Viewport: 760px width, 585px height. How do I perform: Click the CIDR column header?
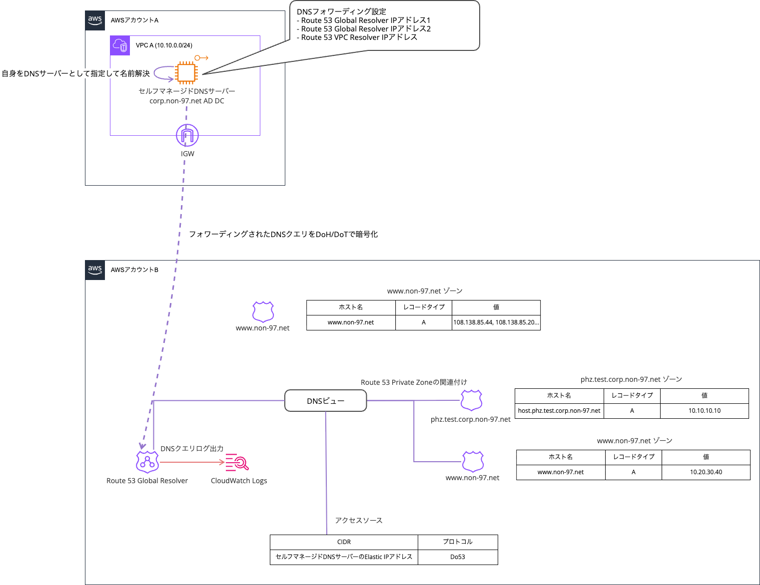(x=343, y=542)
